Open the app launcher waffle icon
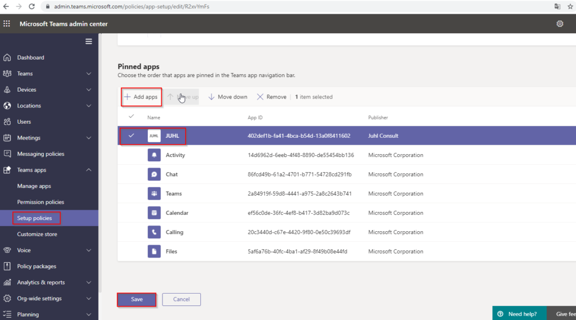Screen dimensions: 576x320 point(7,24)
